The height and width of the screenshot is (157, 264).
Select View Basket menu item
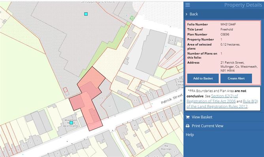[202, 117]
